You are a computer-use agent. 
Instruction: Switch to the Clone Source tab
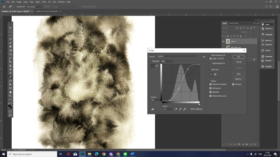tap(234, 23)
